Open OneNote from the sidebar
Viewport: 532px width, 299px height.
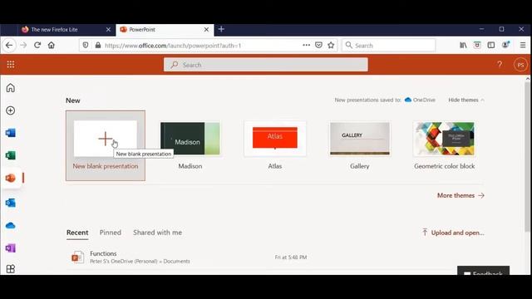11,248
